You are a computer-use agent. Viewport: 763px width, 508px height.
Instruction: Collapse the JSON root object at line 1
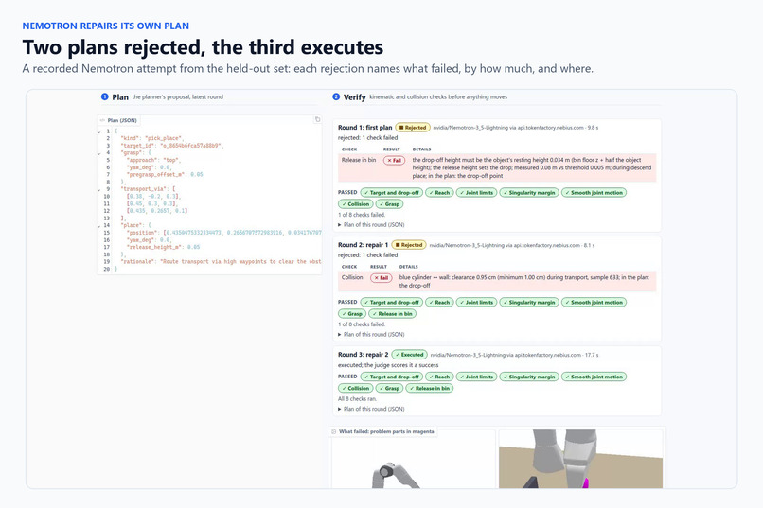pyautogui.click(x=99, y=131)
